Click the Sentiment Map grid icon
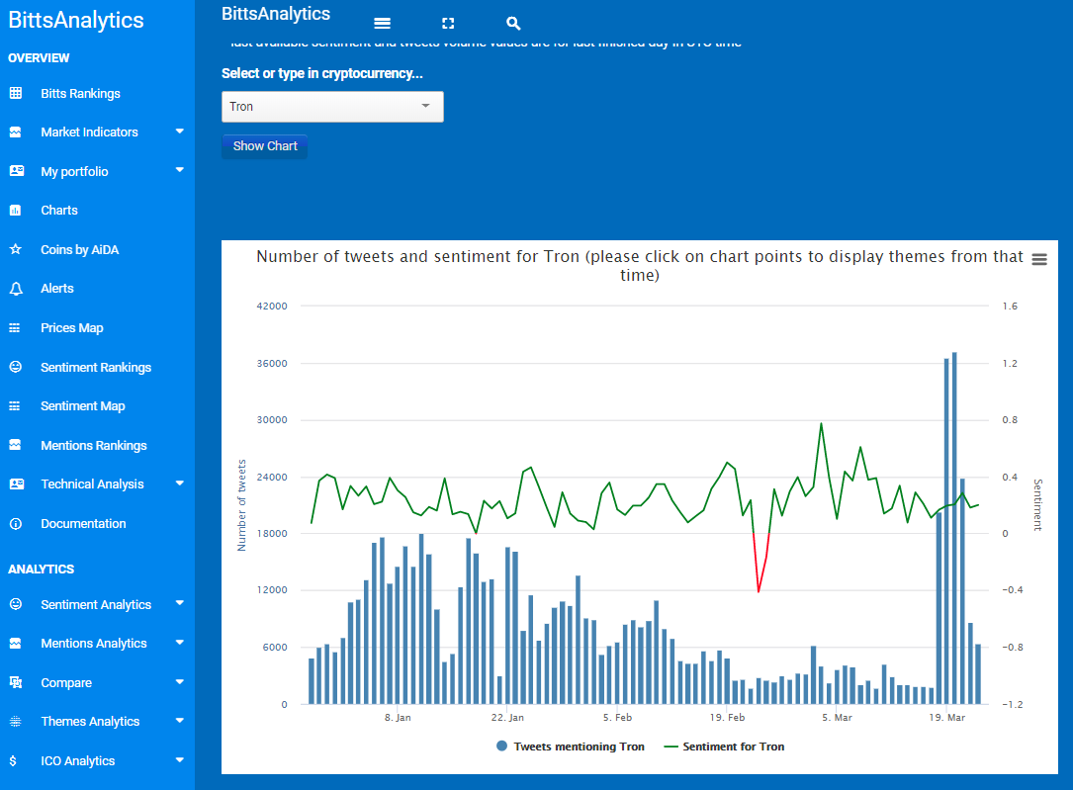The image size is (1073, 790). point(15,405)
